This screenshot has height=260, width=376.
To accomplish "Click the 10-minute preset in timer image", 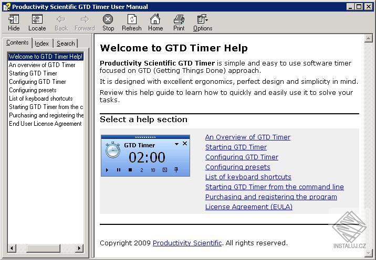I will pos(153,170).
